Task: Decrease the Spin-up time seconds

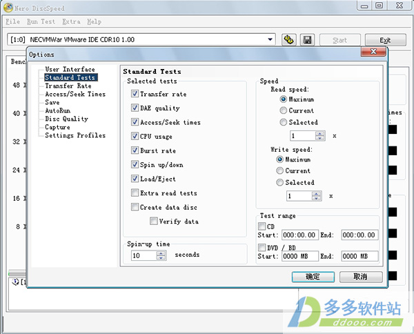Action: (x=161, y=257)
